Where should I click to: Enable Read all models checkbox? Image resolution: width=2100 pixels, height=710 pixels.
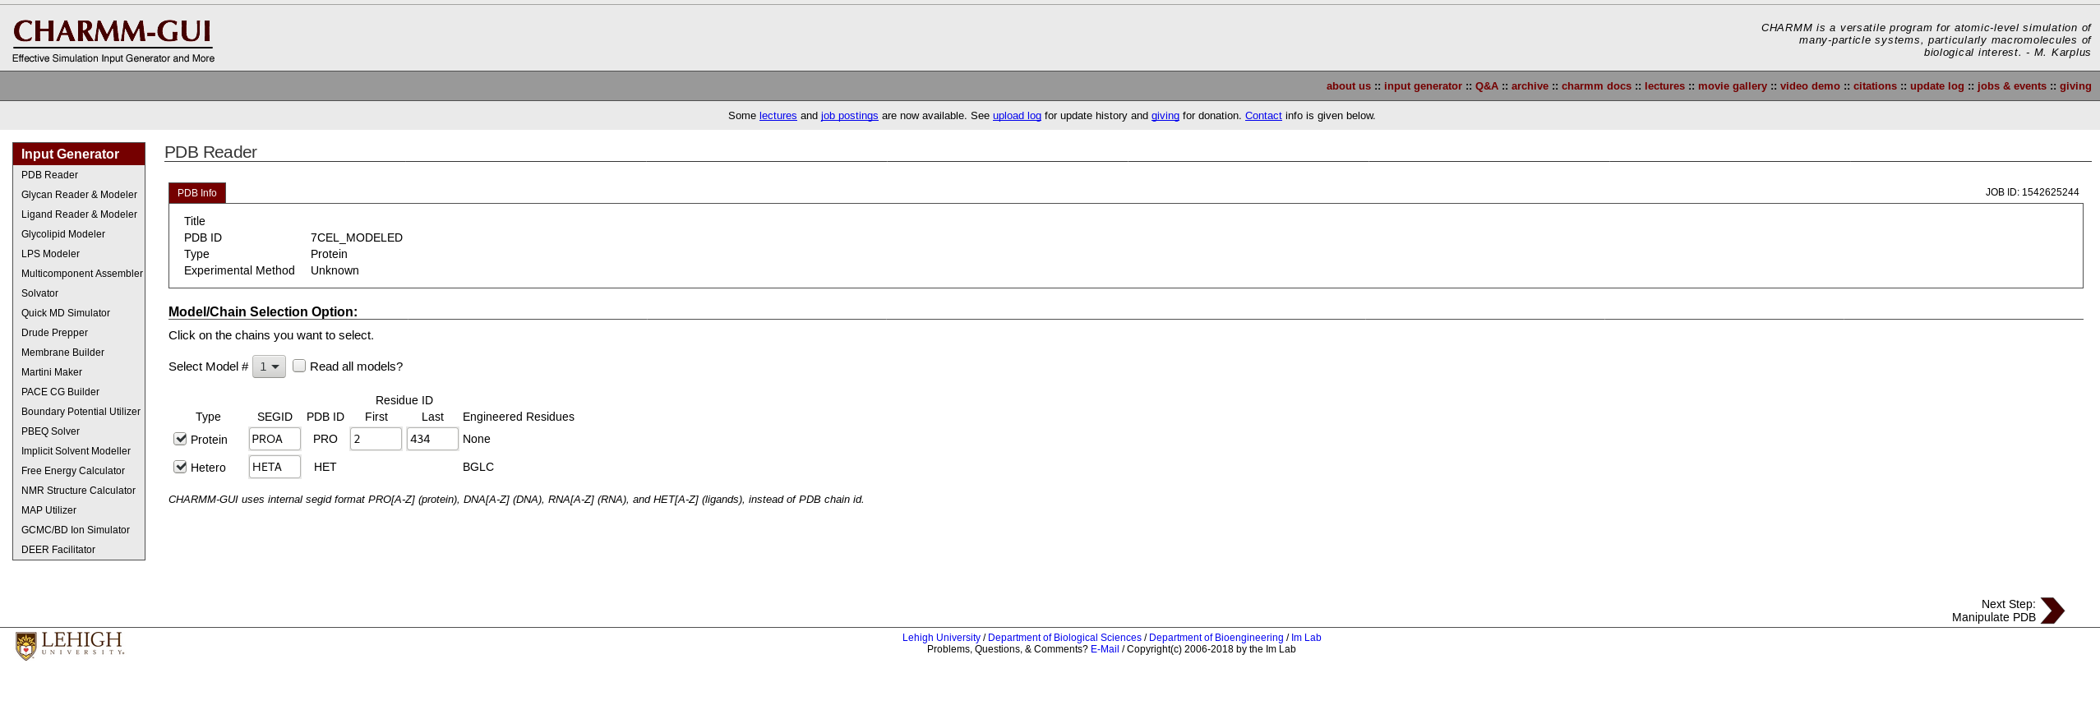pos(299,366)
